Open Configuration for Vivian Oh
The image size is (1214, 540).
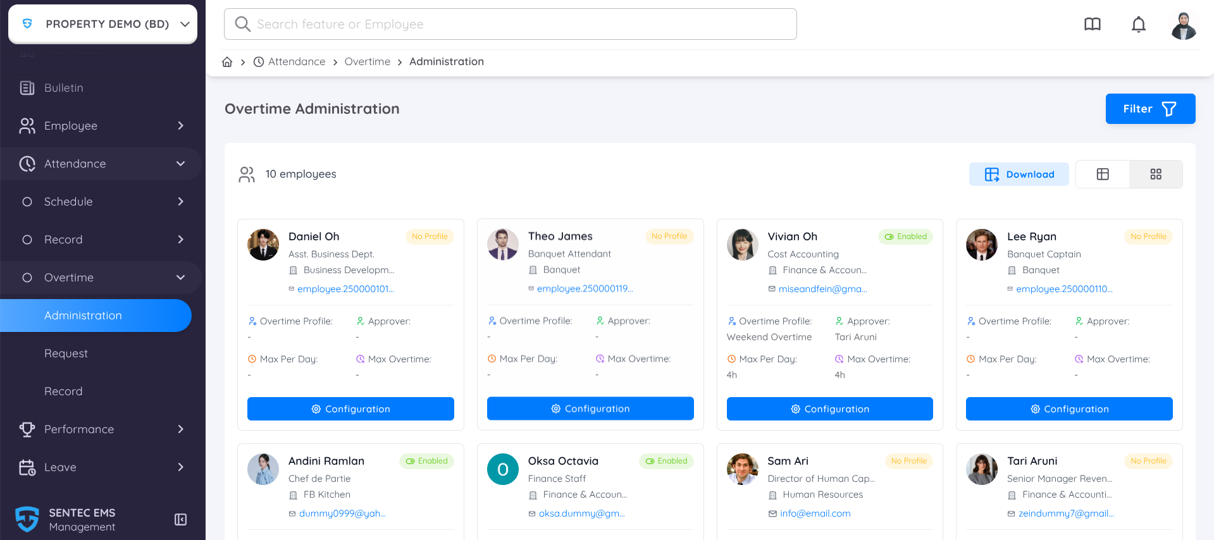tap(829, 409)
